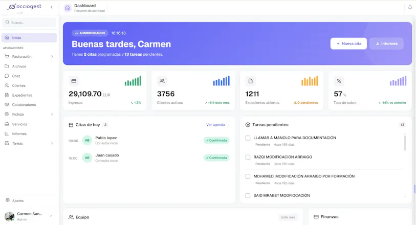The image size is (416, 225).
Task: Click the Informes chart icon in sidebar
Action: click(7, 133)
